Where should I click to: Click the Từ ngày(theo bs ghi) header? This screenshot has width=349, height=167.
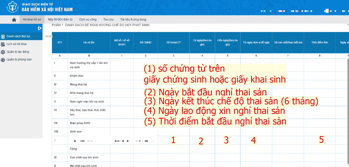(x=202, y=42)
